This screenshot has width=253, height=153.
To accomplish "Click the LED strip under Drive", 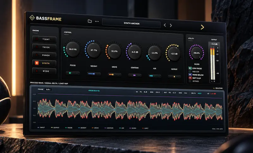I will pyautogui.click(x=114, y=75).
